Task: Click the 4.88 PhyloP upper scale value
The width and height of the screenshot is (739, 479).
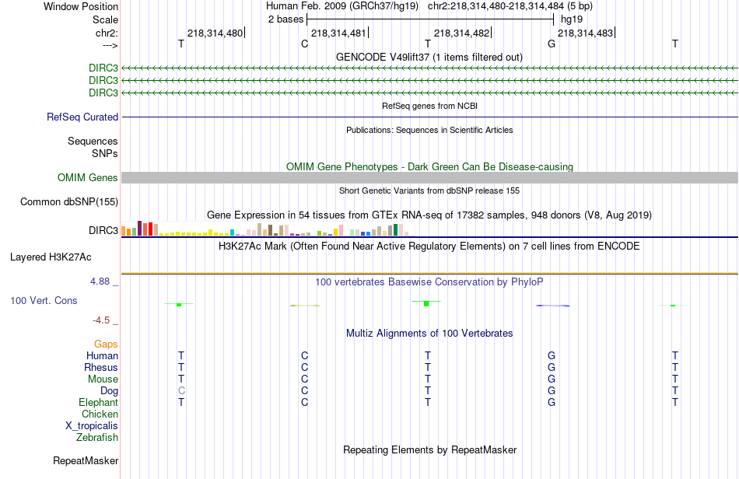Action: point(100,281)
